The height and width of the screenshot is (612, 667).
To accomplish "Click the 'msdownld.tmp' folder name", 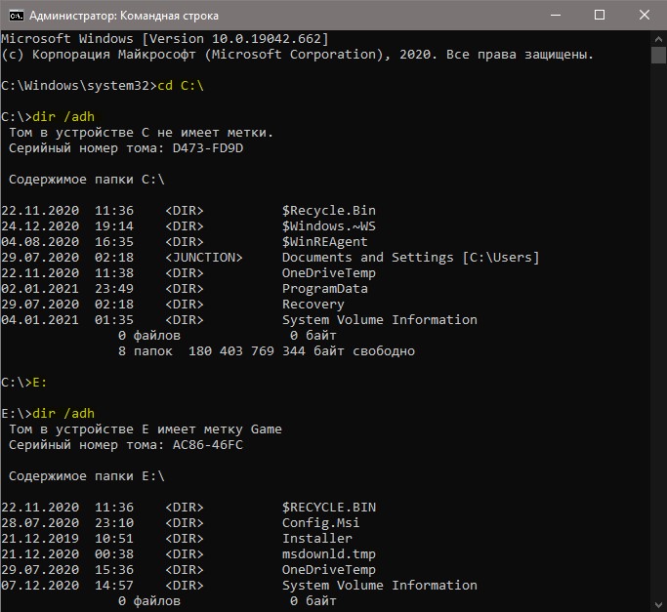I will coord(329,554).
